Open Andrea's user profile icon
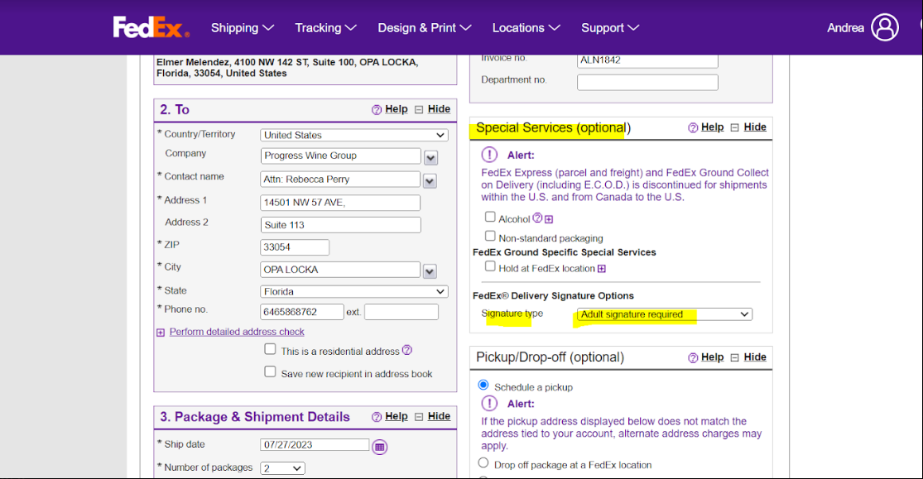The image size is (923, 479). 885,27
